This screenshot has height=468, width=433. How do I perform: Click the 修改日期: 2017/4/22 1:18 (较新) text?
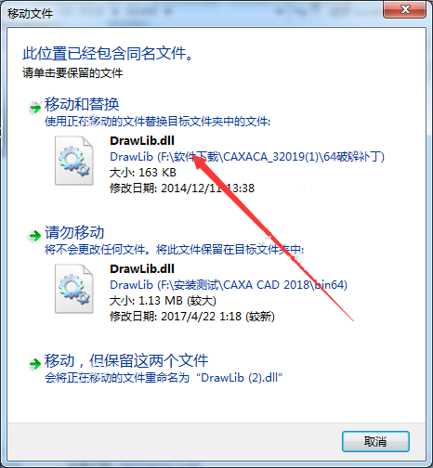pos(192,317)
